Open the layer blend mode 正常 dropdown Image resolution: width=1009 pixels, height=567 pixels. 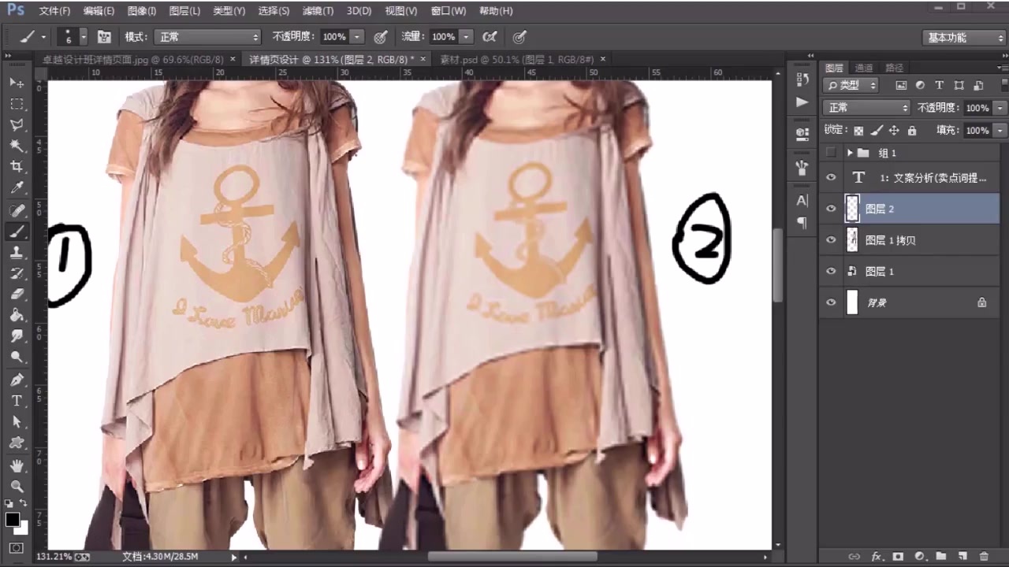click(x=866, y=108)
